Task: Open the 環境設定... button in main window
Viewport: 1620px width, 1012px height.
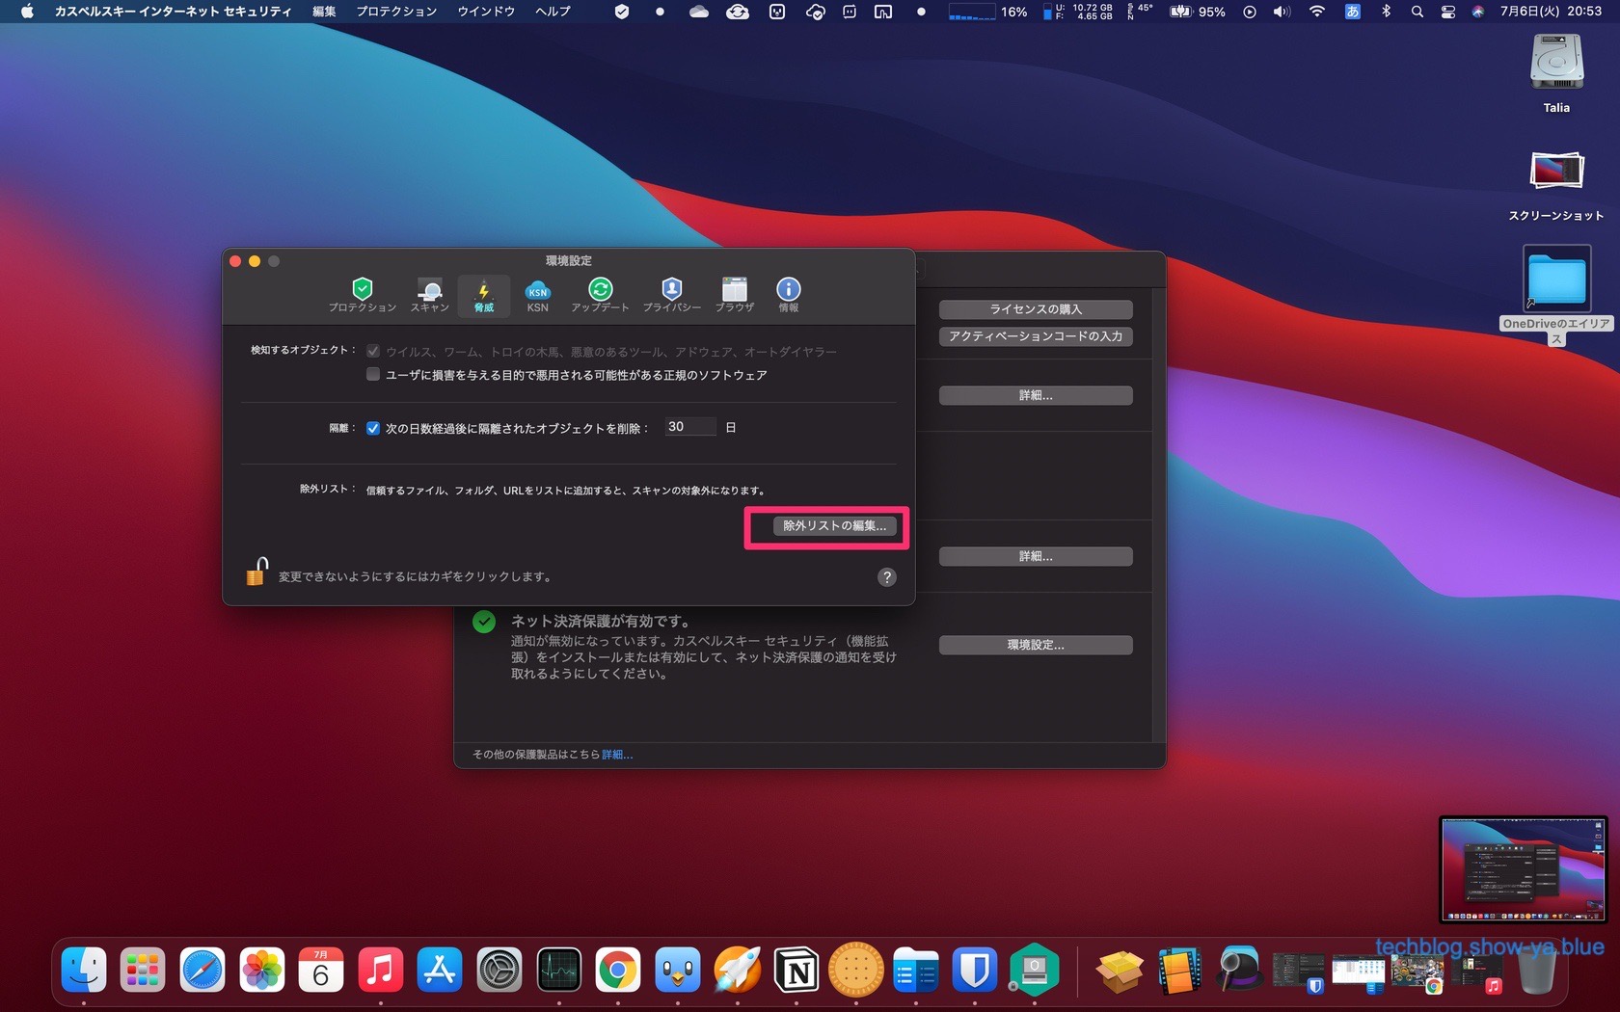Action: point(1035,645)
